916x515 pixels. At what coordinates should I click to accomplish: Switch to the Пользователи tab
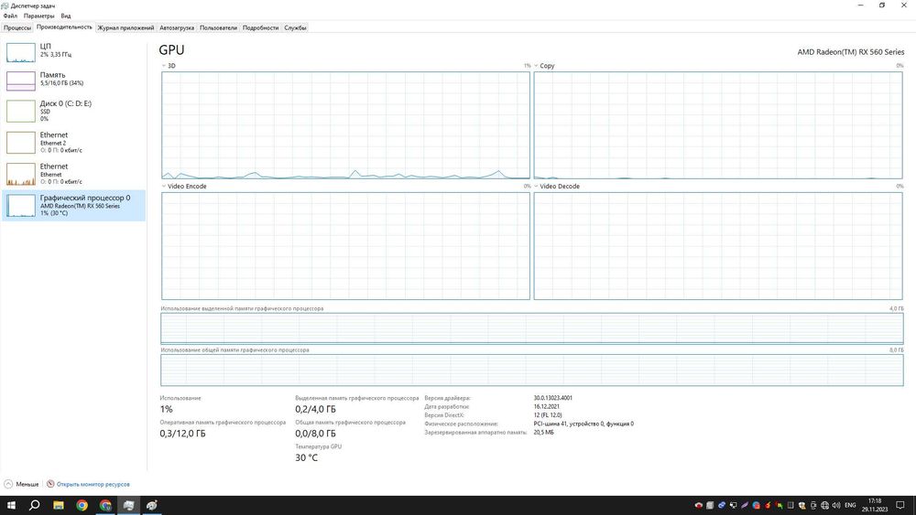(x=218, y=27)
